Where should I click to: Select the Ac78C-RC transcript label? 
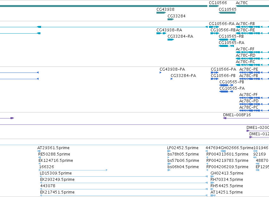point(245,62)
